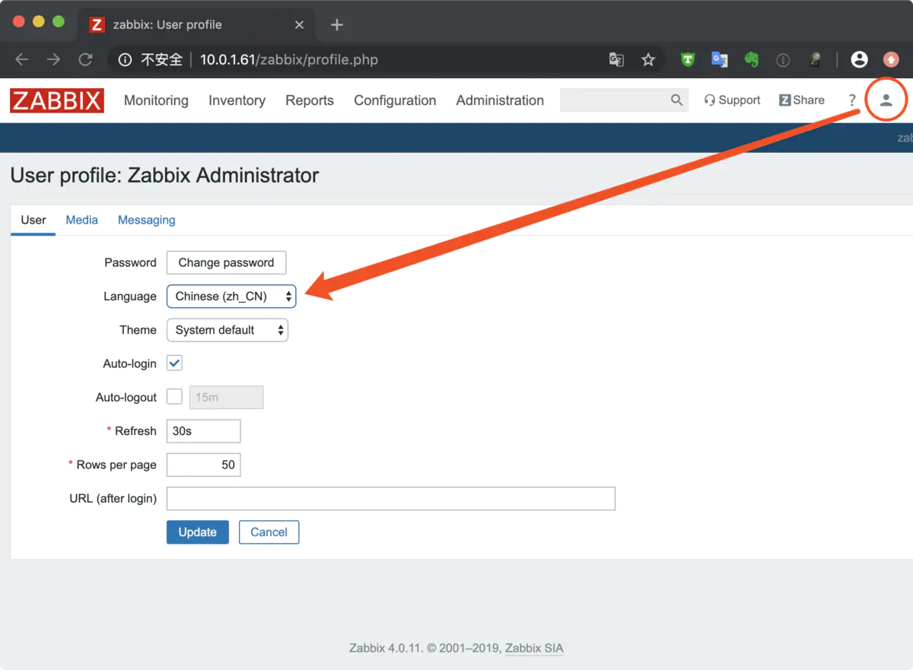
Task: Go back with browser back arrow
Action: [21, 59]
